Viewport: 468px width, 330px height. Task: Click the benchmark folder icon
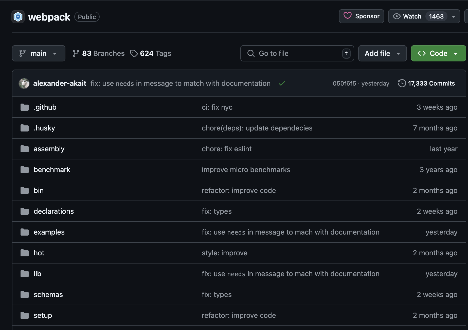(25, 170)
